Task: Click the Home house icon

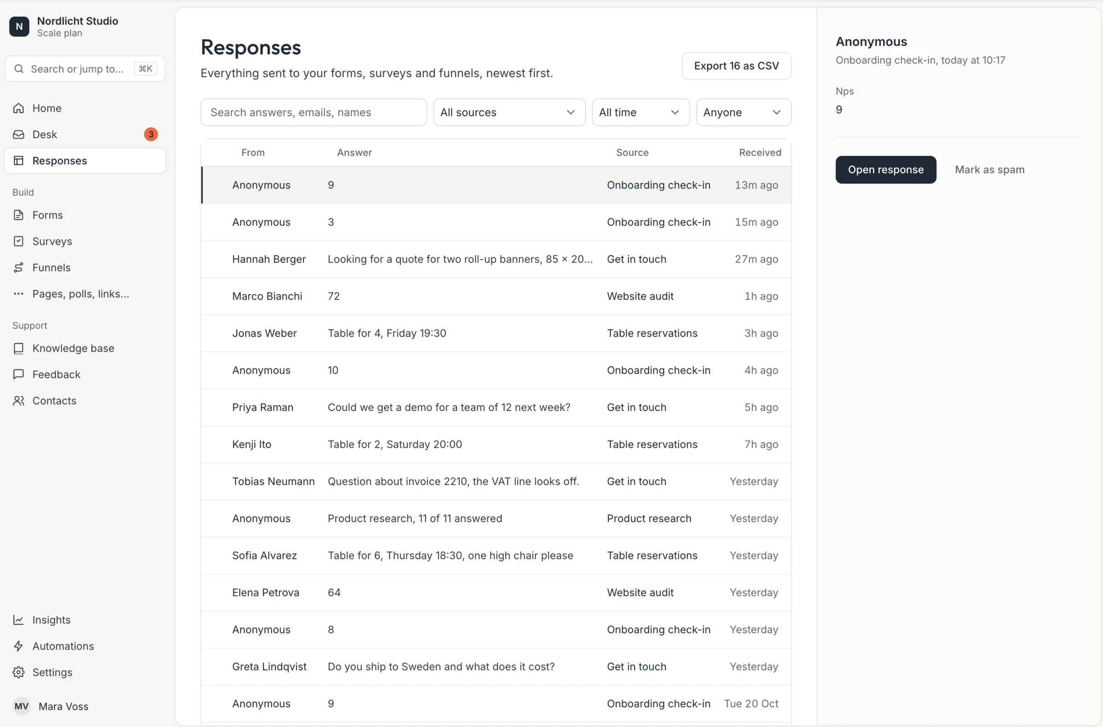Action: 18,108
